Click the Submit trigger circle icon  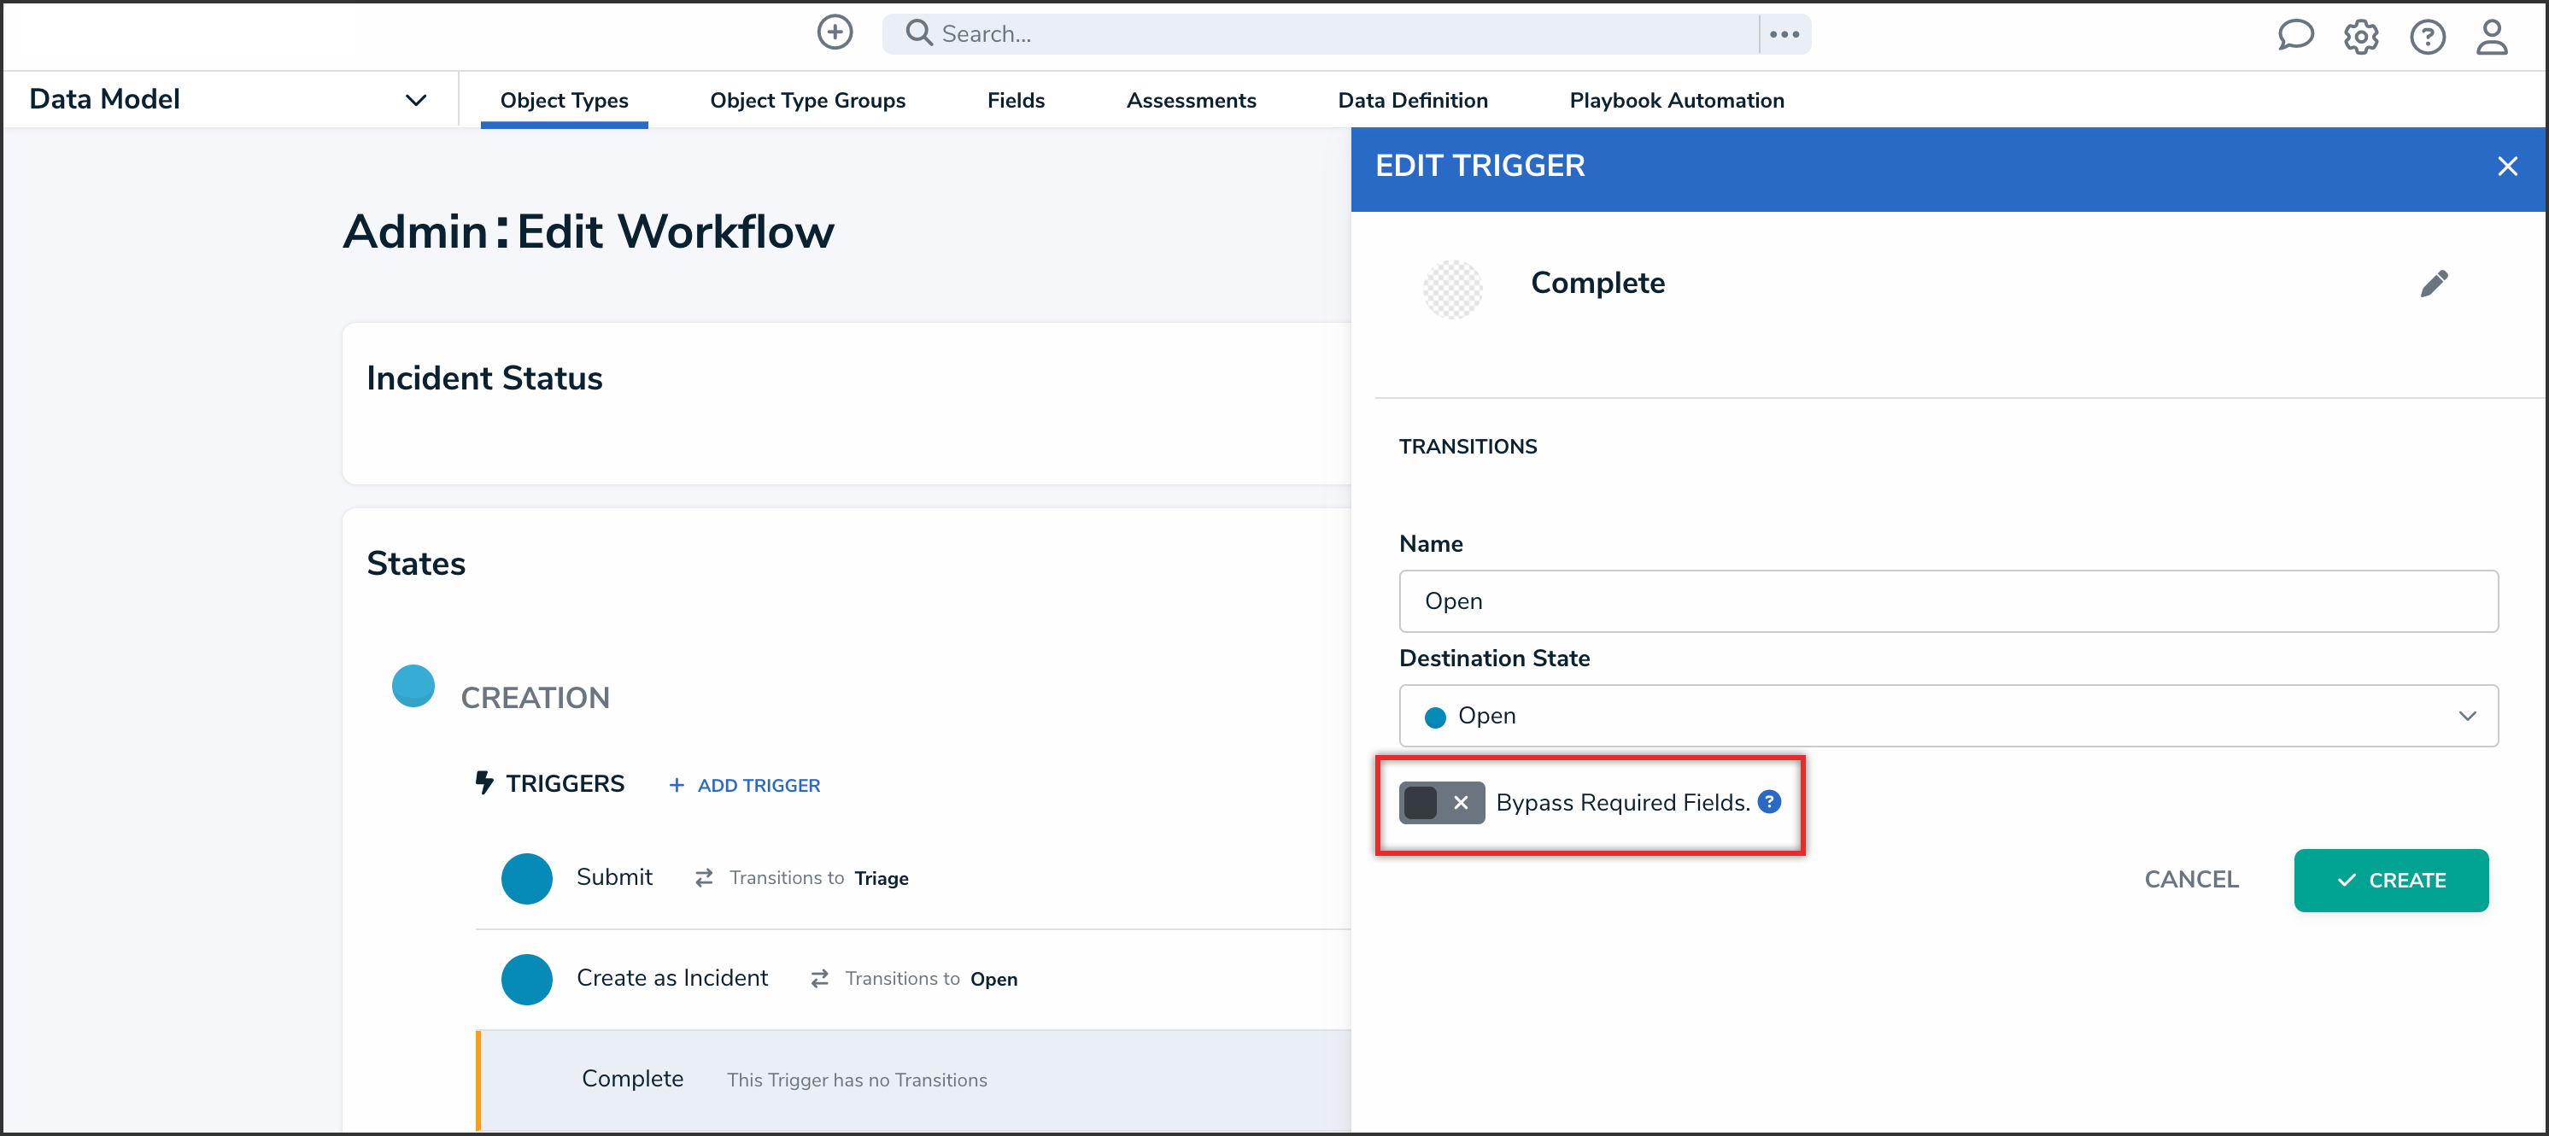coord(526,878)
